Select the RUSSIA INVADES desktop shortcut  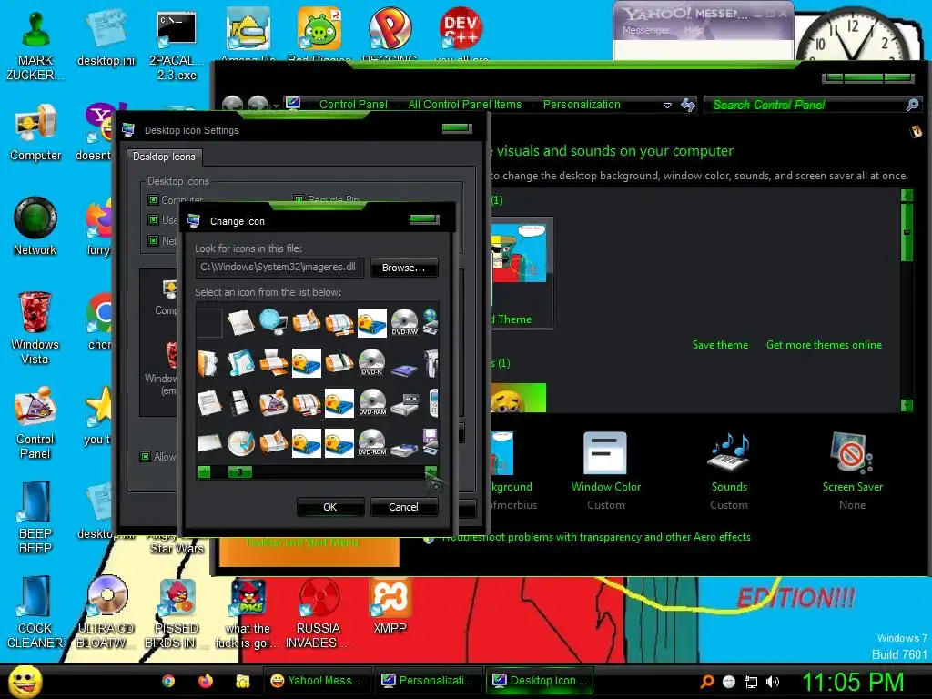point(319,613)
